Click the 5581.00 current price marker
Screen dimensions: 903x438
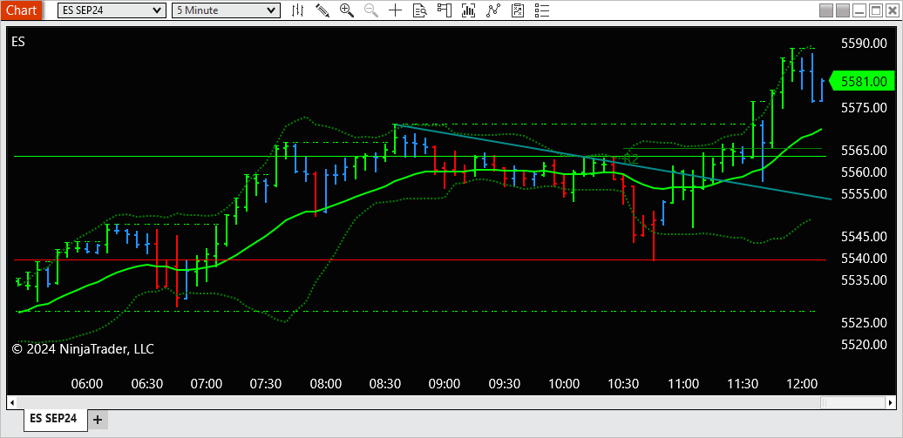[x=863, y=82]
